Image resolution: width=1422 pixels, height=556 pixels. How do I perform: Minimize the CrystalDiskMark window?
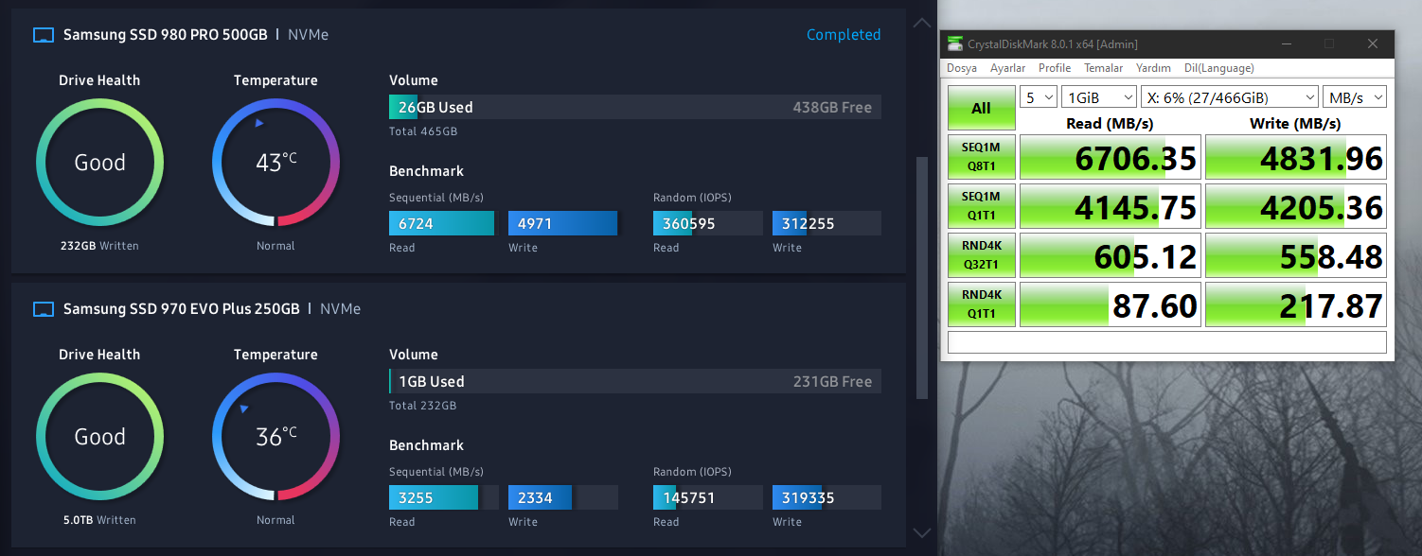click(1287, 43)
